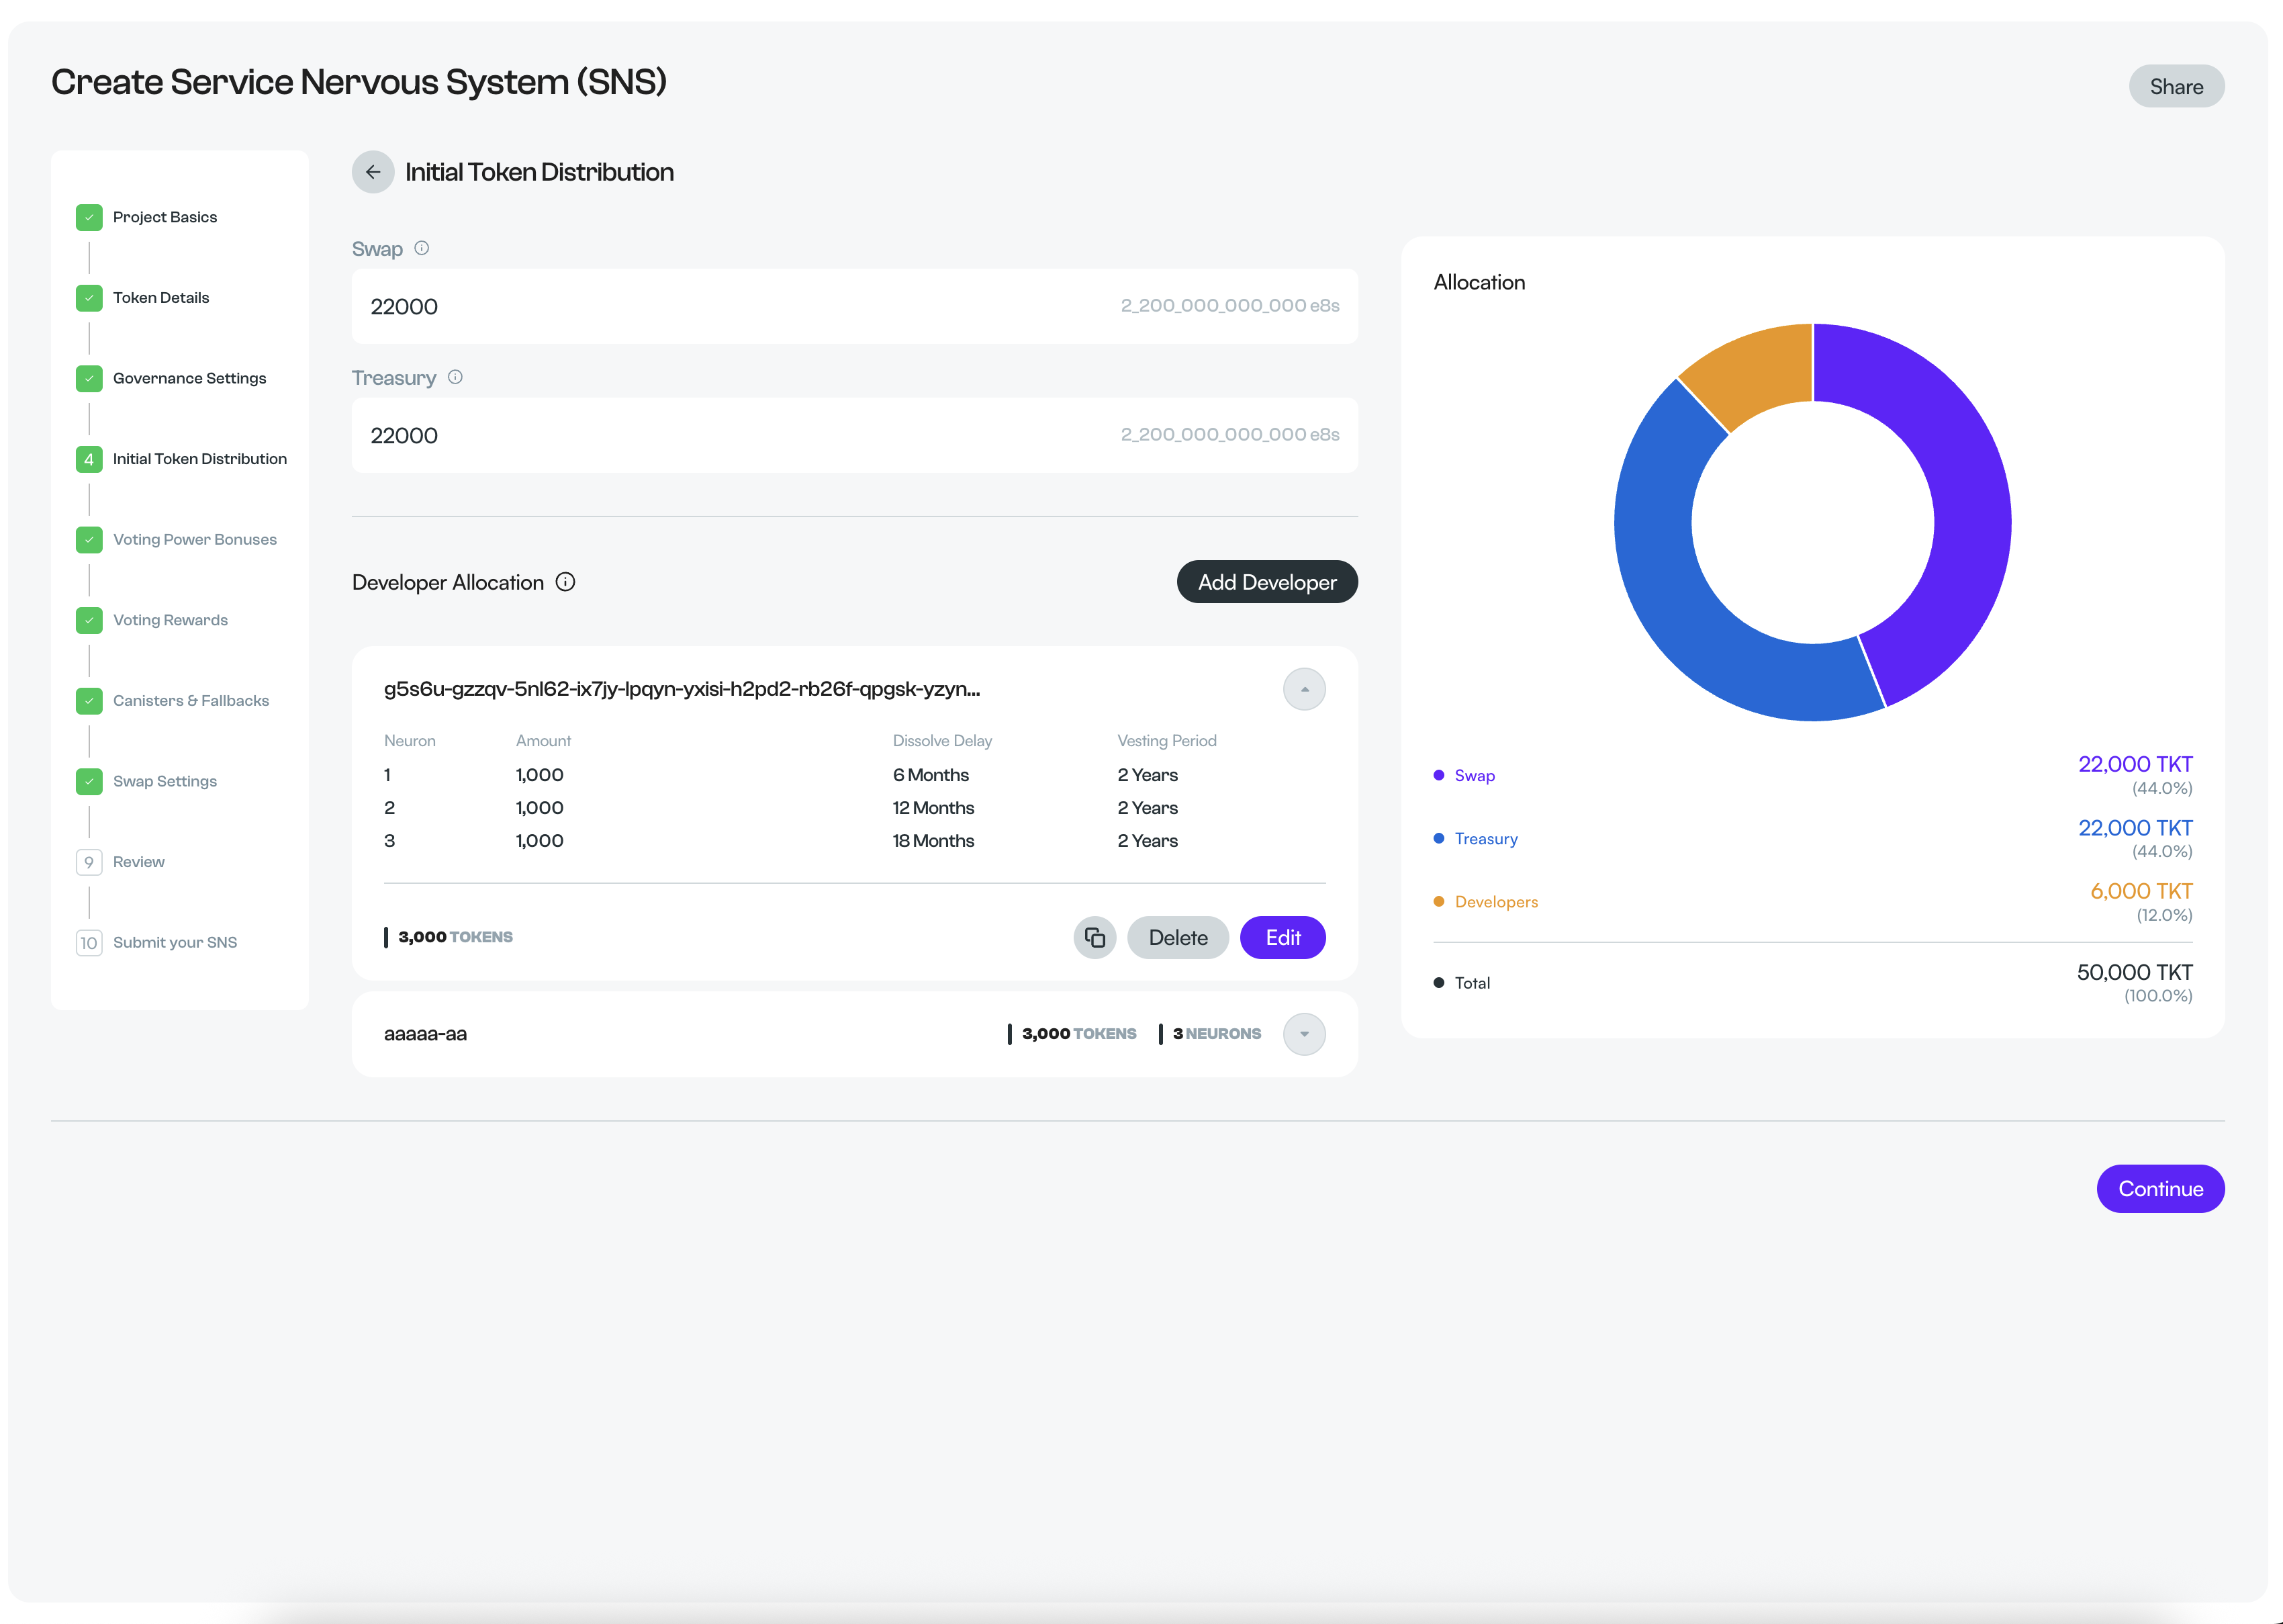Click the Voting Rewards green checkmark
This screenshot has width=2283, height=1624.
(89, 620)
